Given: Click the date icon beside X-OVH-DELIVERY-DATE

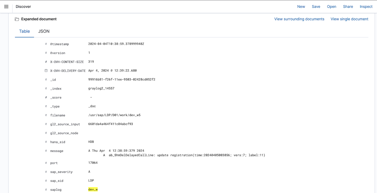Looking at the screenshot, I should point(46,70).
